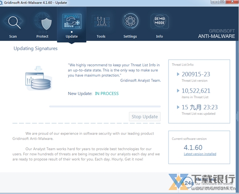The width and height of the screenshot is (239, 194).
Task: Open the Demo Mode Info icon
Action: click(160, 21)
